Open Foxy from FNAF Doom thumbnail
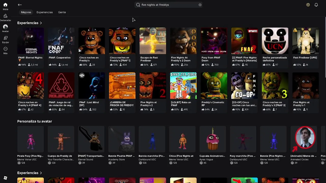 (214, 41)
